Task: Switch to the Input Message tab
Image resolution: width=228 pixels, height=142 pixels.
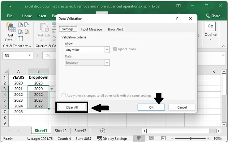Action: point(91,29)
